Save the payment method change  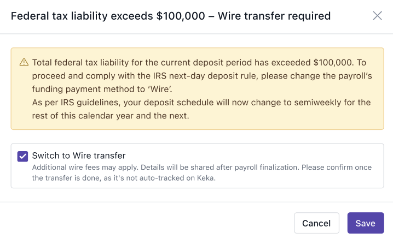point(365,223)
